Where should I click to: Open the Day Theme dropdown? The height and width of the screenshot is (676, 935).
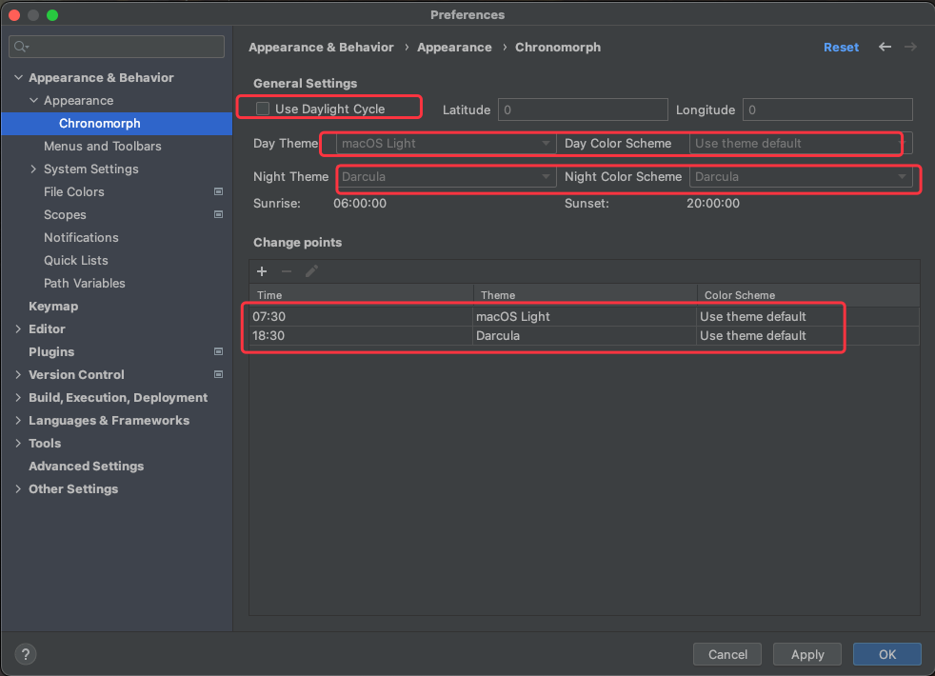[x=446, y=143]
